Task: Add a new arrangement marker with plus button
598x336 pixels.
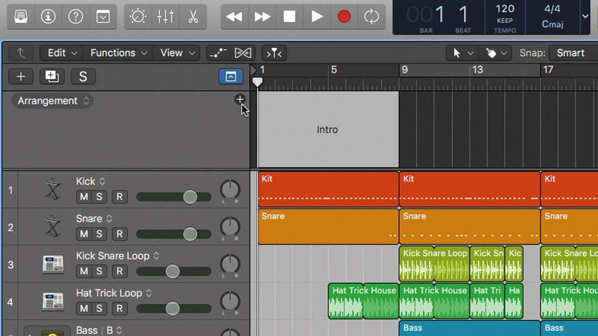Action: [x=240, y=100]
